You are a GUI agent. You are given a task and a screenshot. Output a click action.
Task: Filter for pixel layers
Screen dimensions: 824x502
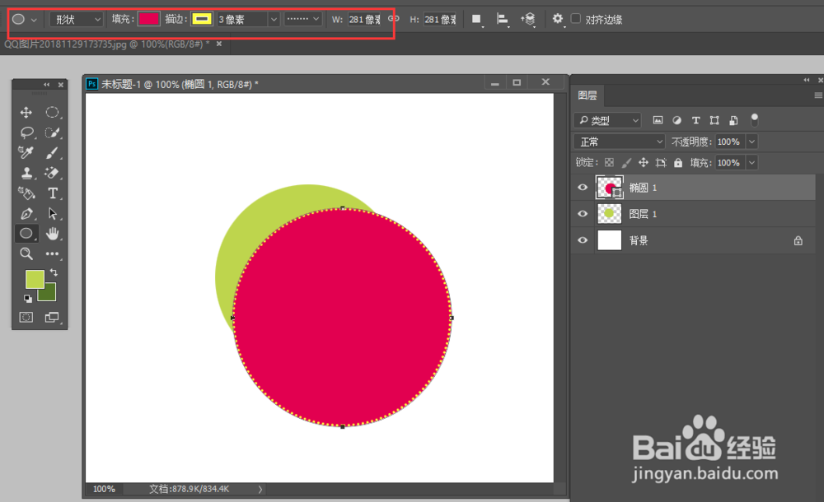point(658,120)
